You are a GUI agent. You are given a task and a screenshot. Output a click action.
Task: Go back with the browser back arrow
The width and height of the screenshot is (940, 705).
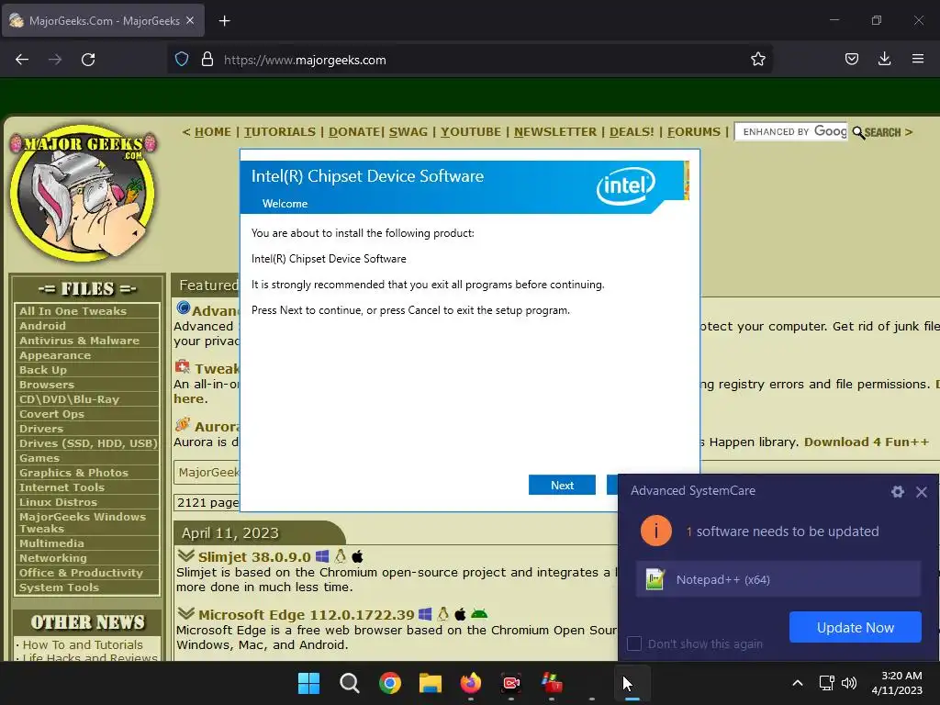tap(22, 60)
